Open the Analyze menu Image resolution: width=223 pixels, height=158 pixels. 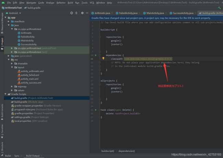[x=50, y=3]
